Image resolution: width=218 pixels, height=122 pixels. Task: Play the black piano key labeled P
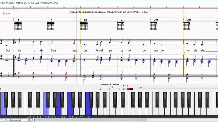point(80,100)
